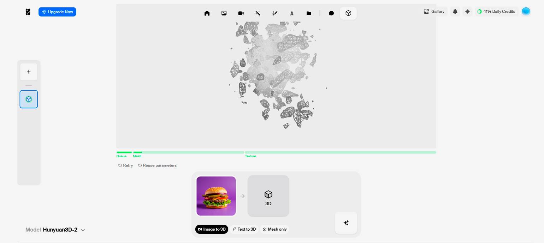Select the Image to 3D mode
This screenshot has width=544, height=243.
tap(212, 229)
